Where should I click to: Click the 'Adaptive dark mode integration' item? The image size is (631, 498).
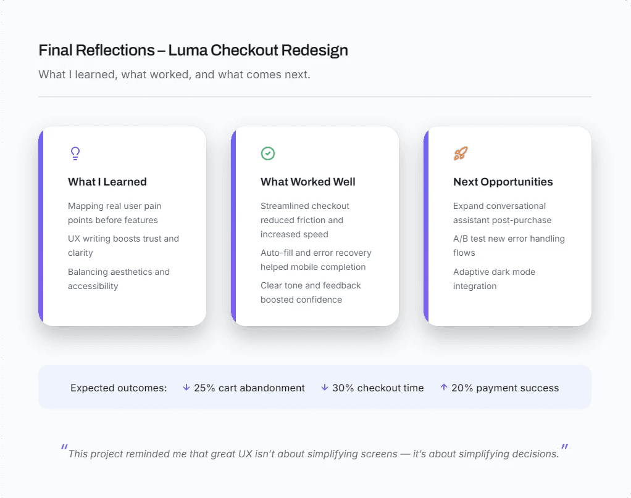[x=494, y=279]
